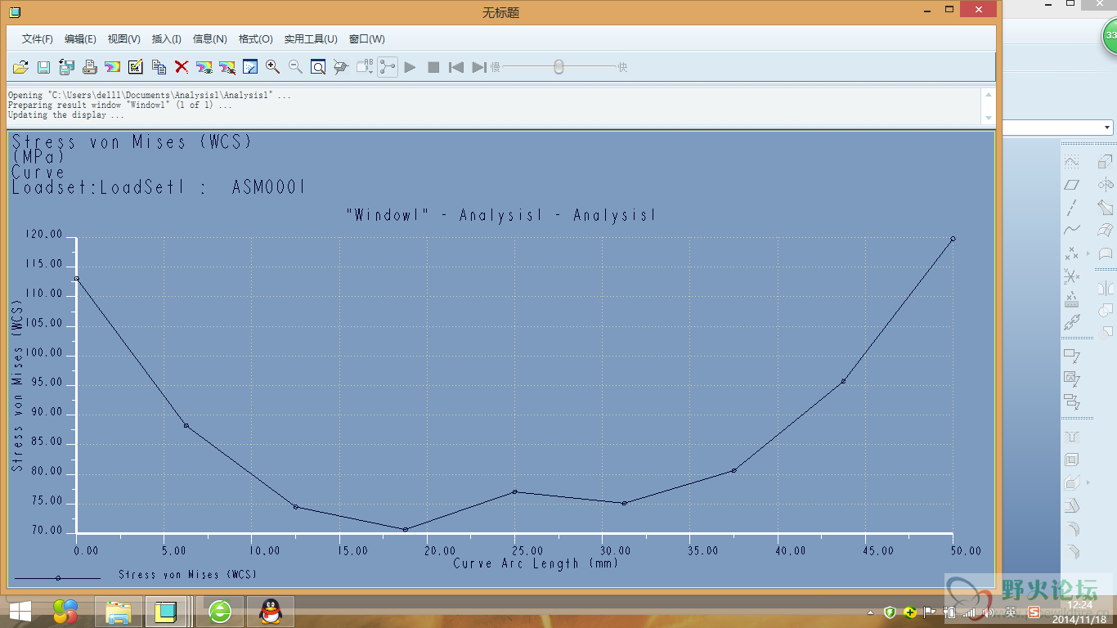Select the datum point tool in background
This screenshot has width=1117, height=628.
pos(1071,253)
